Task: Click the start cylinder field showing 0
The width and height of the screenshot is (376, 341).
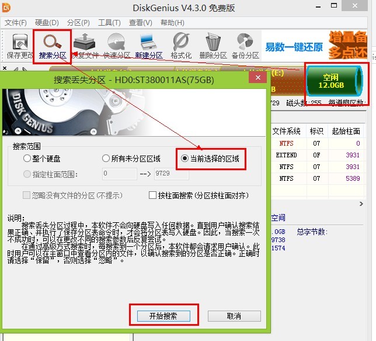Action: coord(120,174)
